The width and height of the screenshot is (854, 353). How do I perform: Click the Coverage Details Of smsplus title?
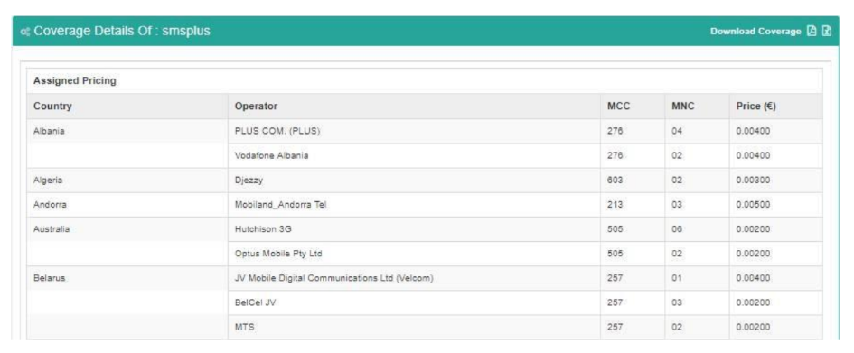click(x=121, y=32)
